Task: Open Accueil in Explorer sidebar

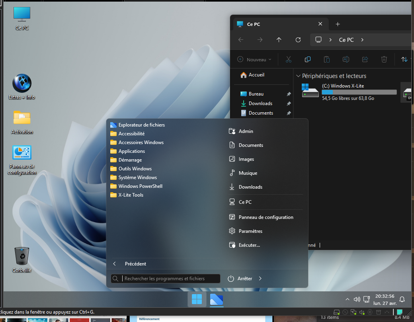Action: pos(252,75)
